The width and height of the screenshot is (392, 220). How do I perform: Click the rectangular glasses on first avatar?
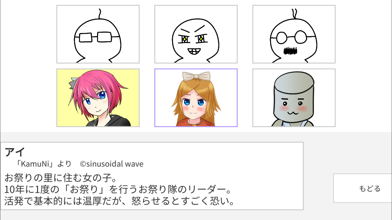pyautogui.click(x=97, y=37)
